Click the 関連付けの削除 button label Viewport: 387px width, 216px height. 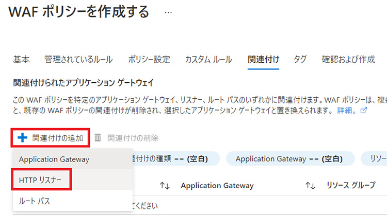click(133, 138)
